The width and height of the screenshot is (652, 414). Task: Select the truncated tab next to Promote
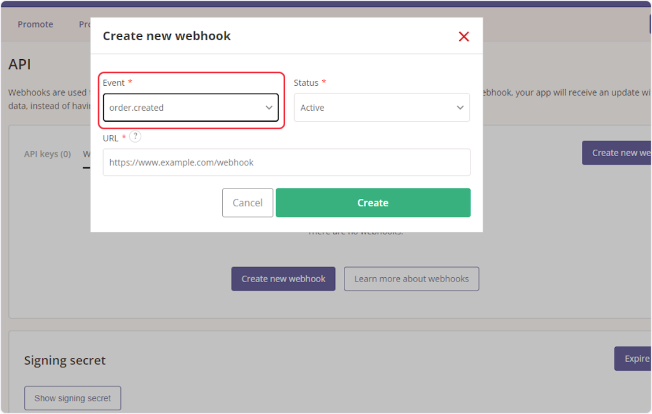(x=85, y=24)
